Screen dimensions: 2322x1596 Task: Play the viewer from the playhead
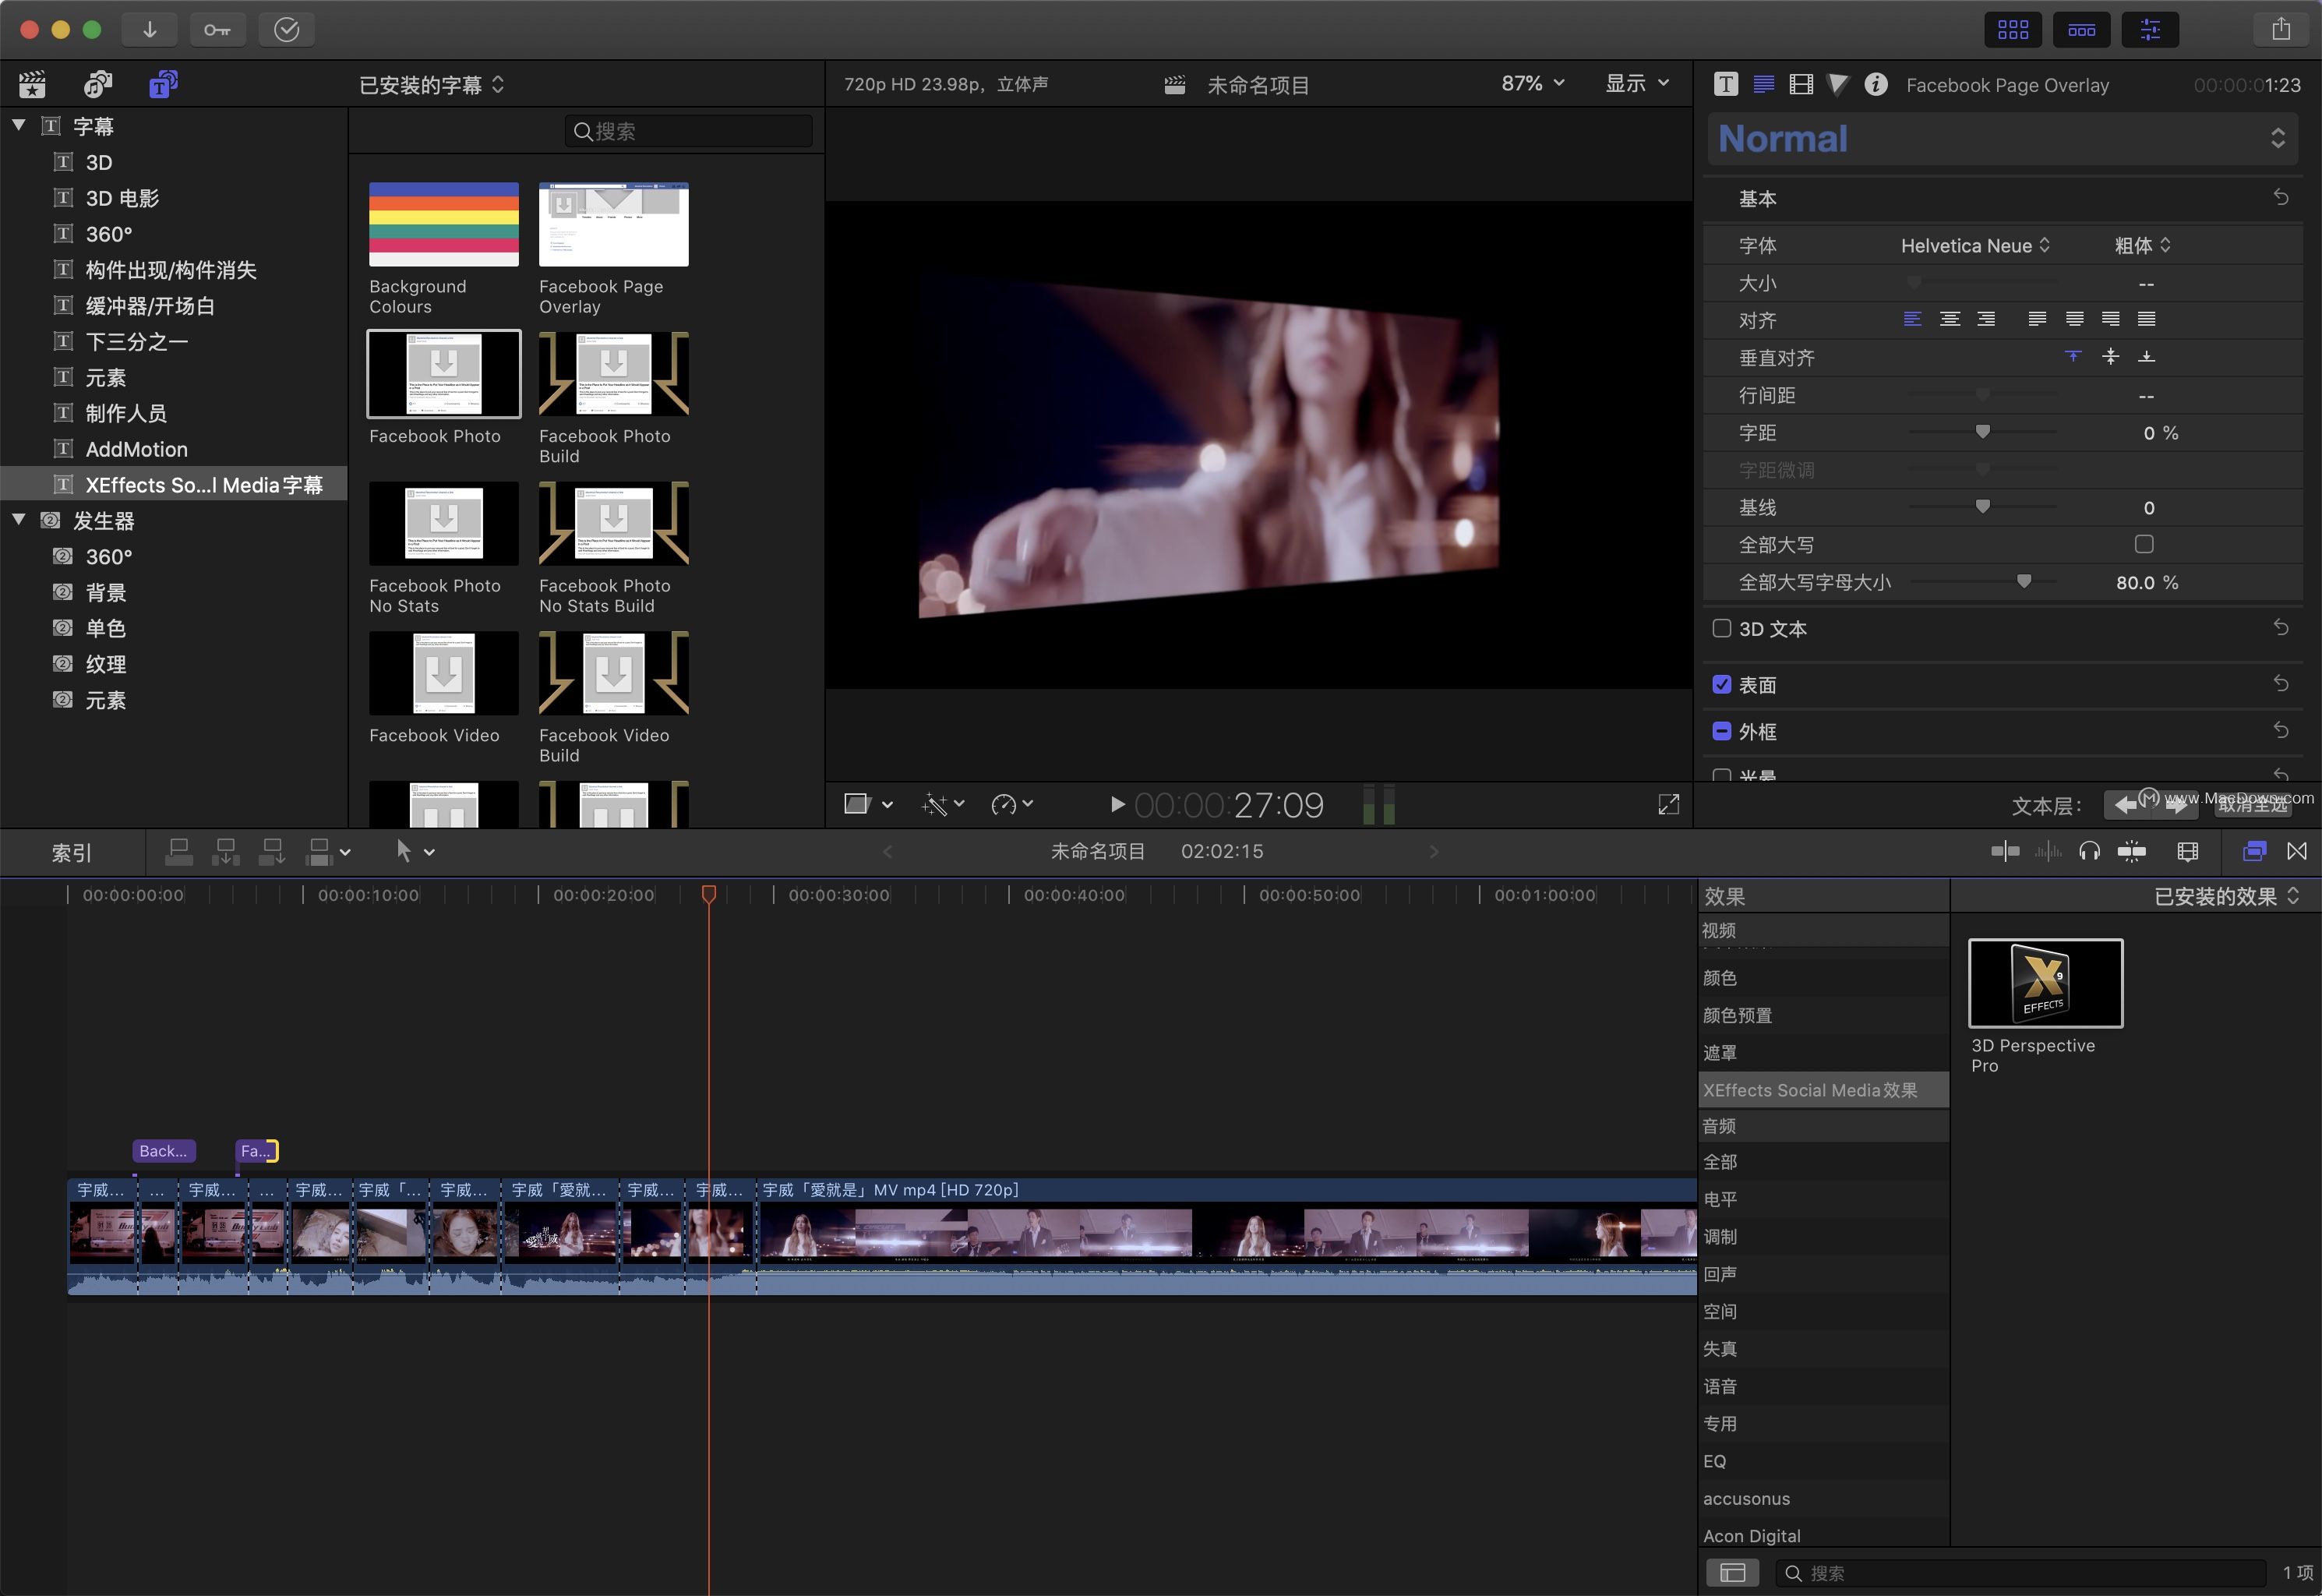tap(1117, 804)
